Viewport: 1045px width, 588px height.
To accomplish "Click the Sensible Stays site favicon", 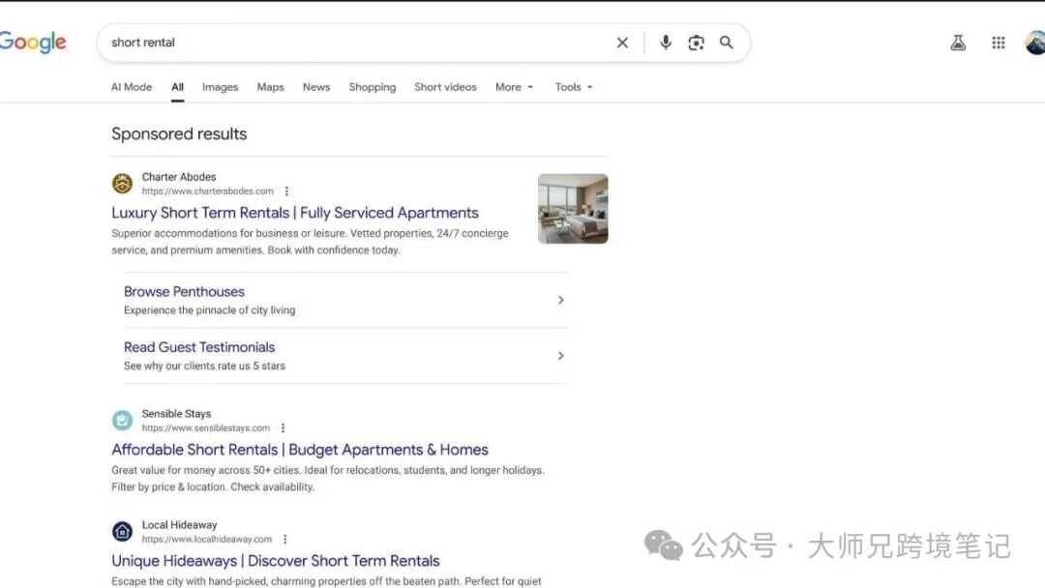I will (x=122, y=420).
